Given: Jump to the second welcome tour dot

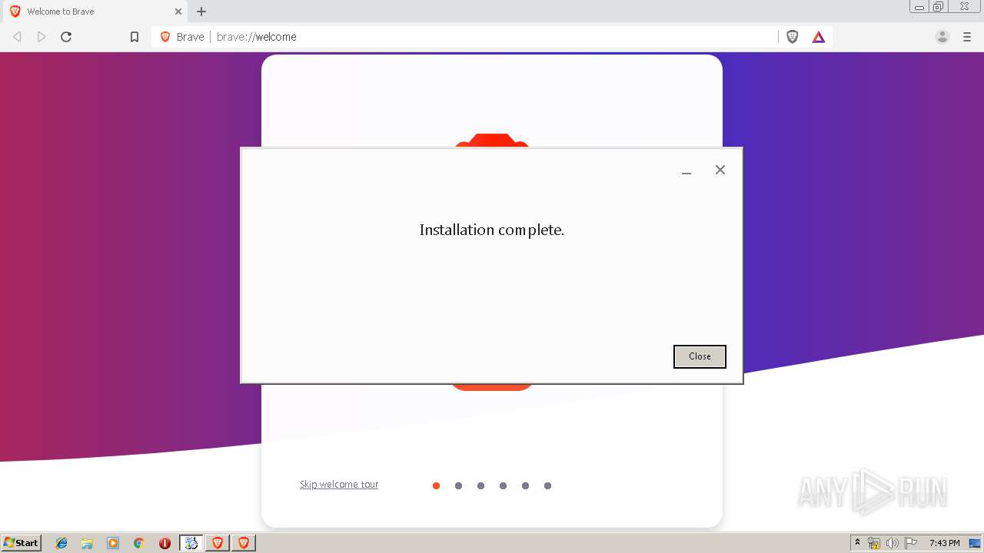Looking at the screenshot, I should click(458, 485).
